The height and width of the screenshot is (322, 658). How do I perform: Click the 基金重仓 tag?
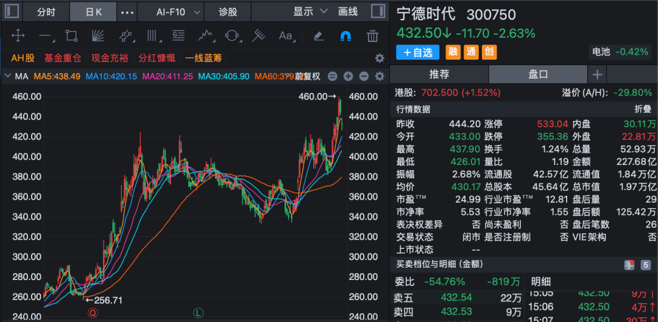coord(62,58)
